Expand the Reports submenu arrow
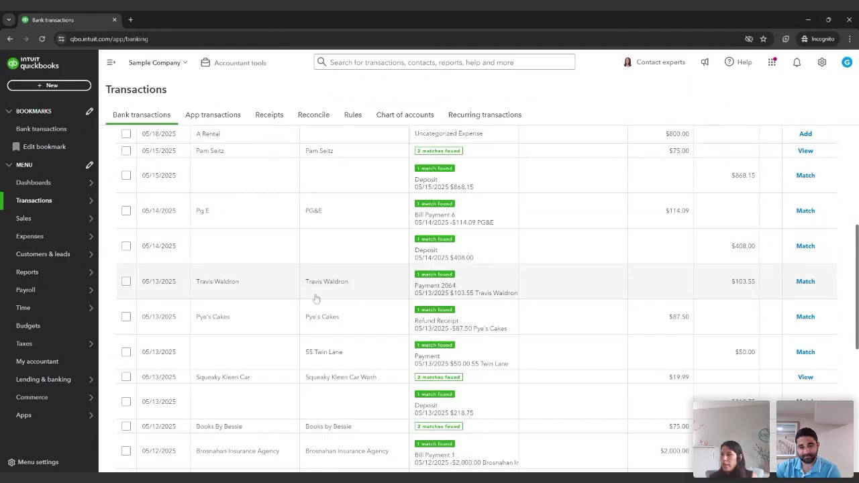 click(91, 272)
